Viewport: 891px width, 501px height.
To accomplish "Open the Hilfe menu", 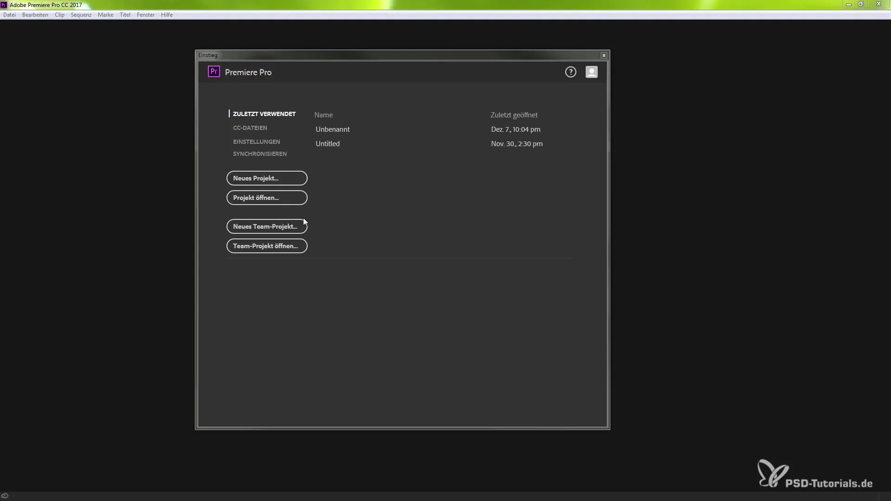I will pyautogui.click(x=167, y=15).
